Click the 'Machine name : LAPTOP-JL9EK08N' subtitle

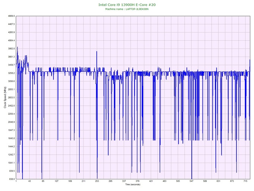(127, 9)
